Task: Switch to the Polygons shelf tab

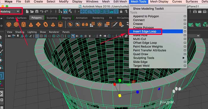Action: tap(37, 18)
